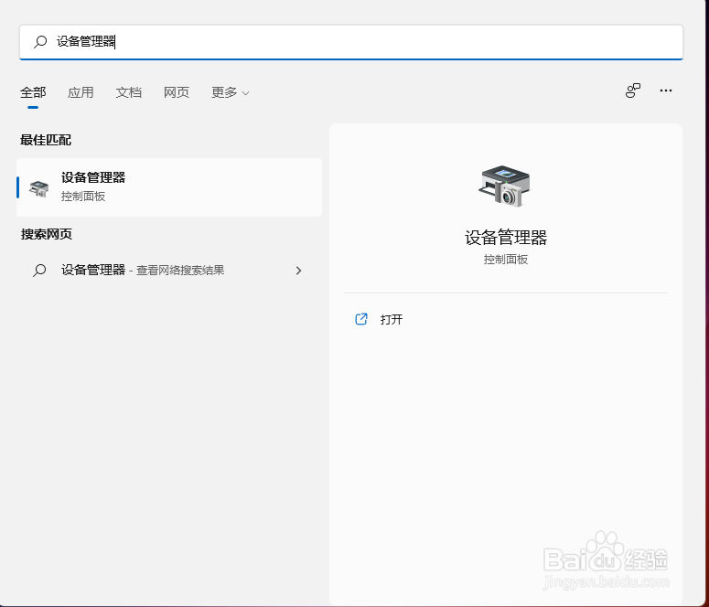Image resolution: width=709 pixels, height=607 pixels.
Task: Click the magnifier icon in search box
Action: pos(40,41)
